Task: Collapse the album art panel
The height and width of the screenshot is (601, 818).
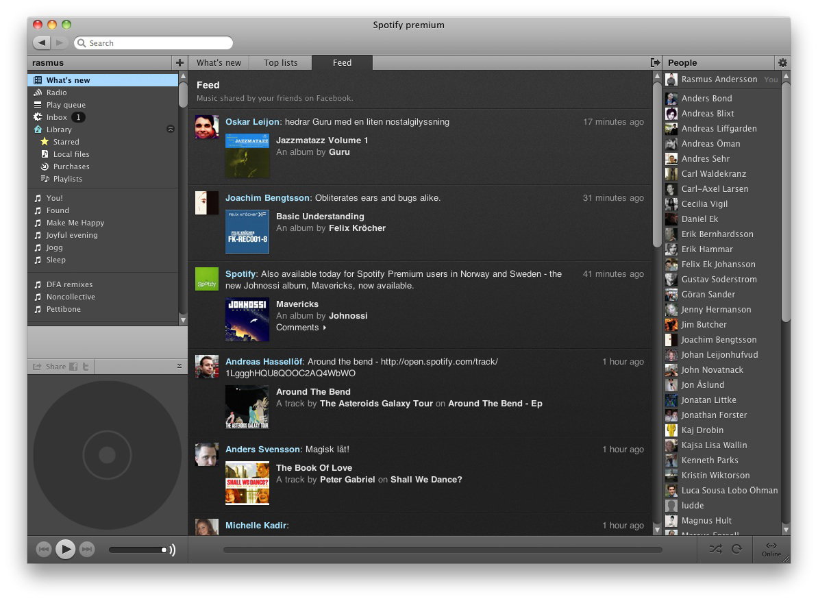Action: [x=179, y=366]
